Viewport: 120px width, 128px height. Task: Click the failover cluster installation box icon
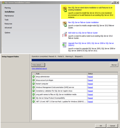[65, 24]
